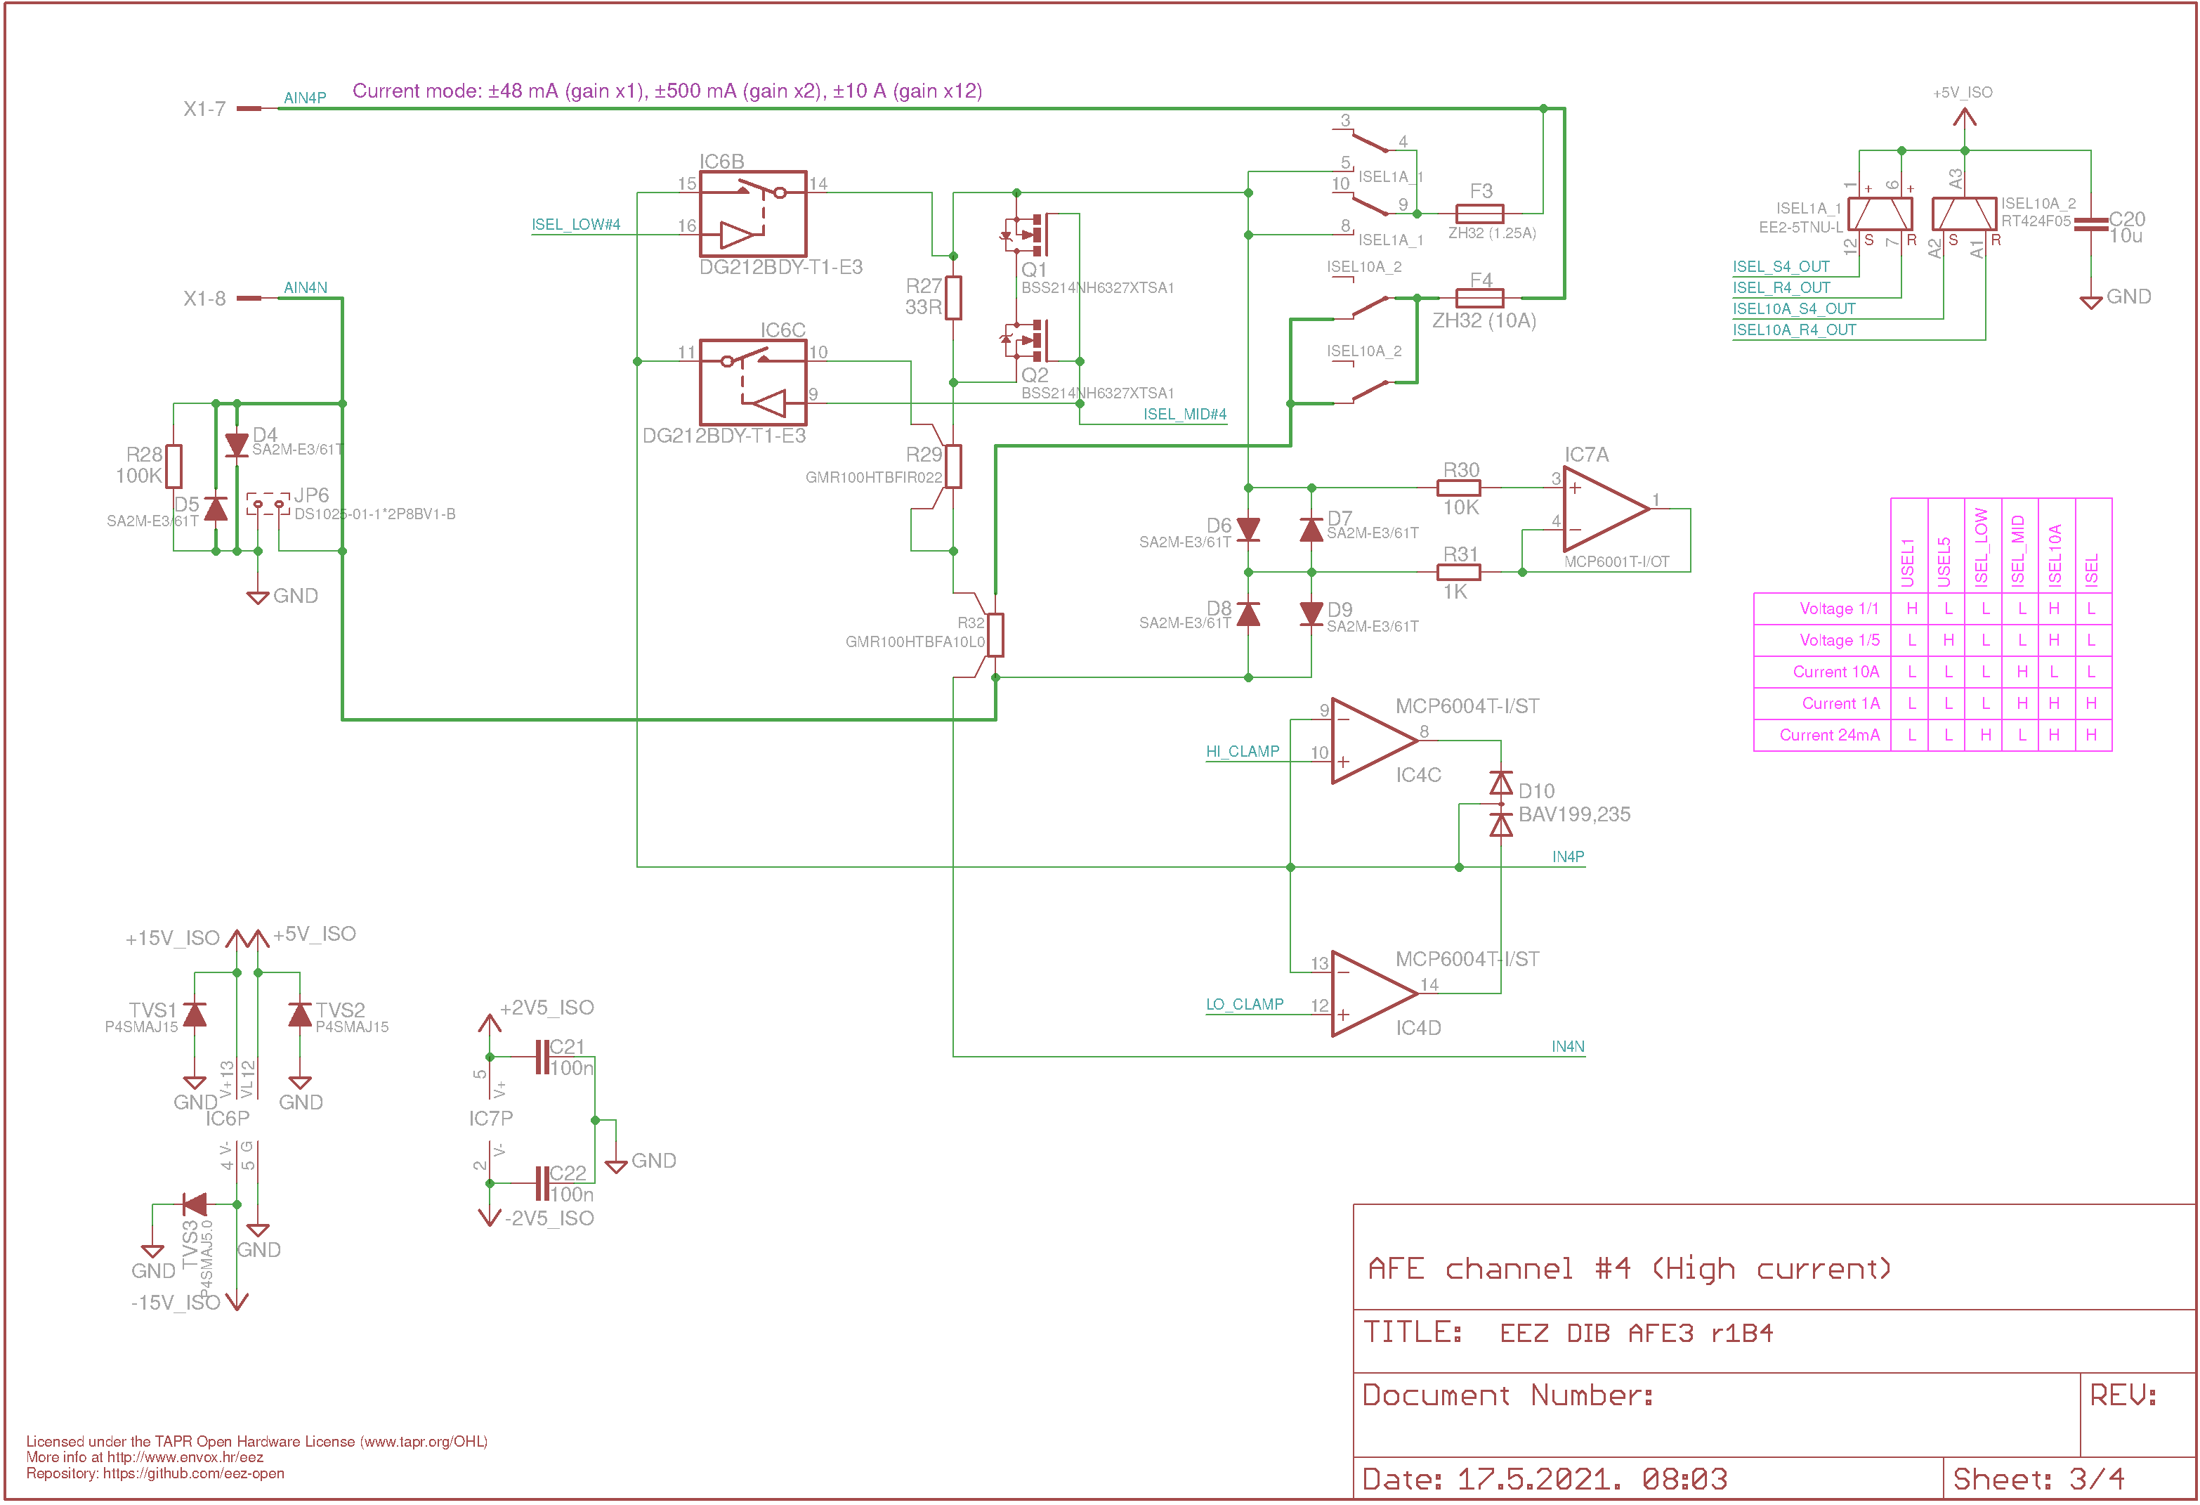Viewport: 2200px width, 1505px height.
Task: Click the IN4N net label
Action: (1568, 1047)
